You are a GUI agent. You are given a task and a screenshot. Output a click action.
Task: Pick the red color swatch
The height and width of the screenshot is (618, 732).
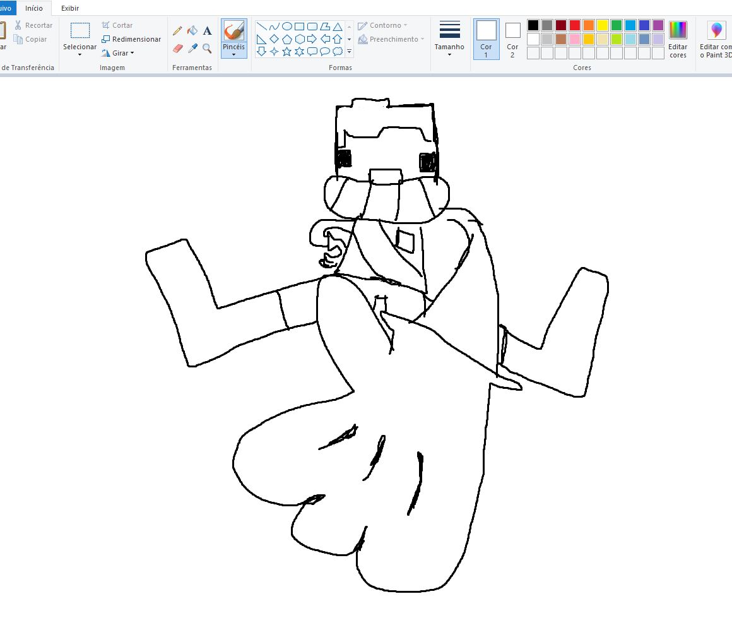pyautogui.click(x=575, y=25)
